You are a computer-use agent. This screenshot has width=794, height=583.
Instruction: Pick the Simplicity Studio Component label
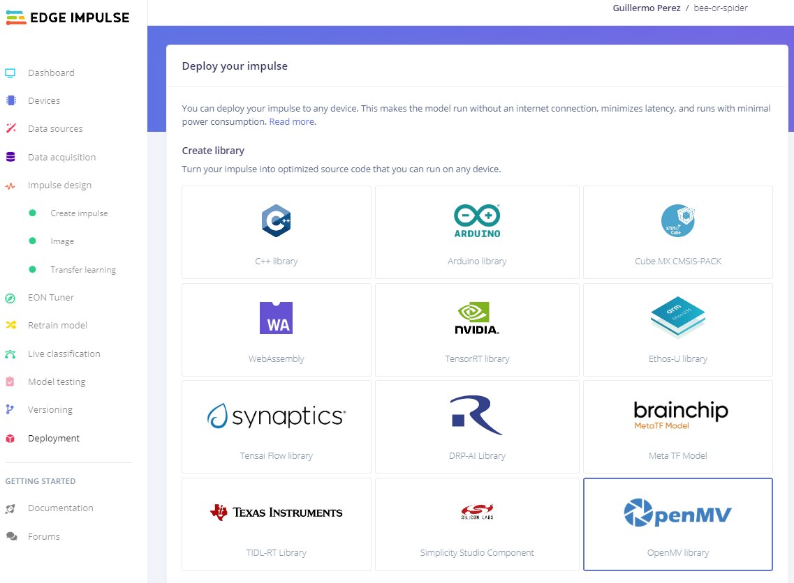tap(477, 552)
